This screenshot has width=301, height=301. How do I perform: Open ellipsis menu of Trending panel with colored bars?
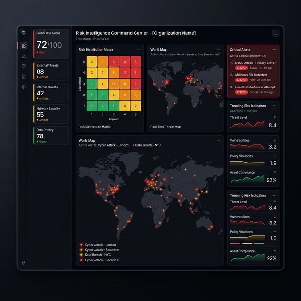(275, 195)
